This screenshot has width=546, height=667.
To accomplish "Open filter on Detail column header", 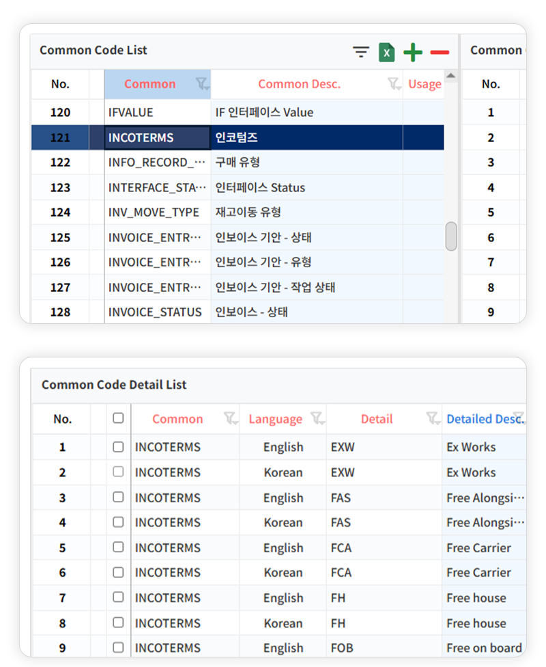I will coord(433,418).
